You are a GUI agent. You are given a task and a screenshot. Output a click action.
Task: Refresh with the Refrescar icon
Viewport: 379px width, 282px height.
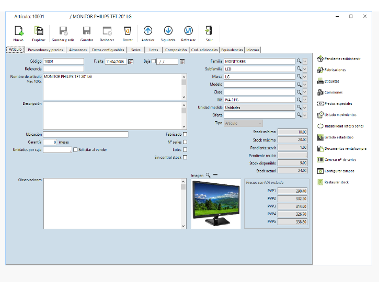tap(189, 31)
